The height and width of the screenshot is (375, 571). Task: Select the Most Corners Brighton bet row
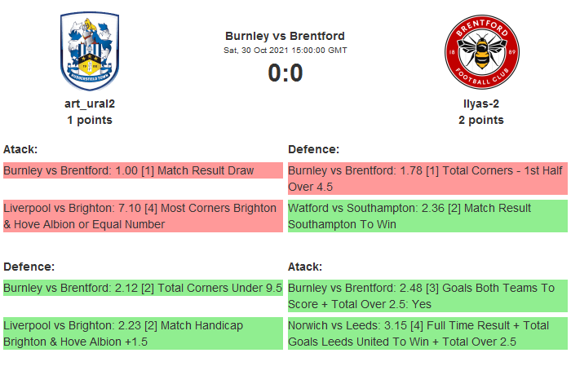tap(143, 216)
